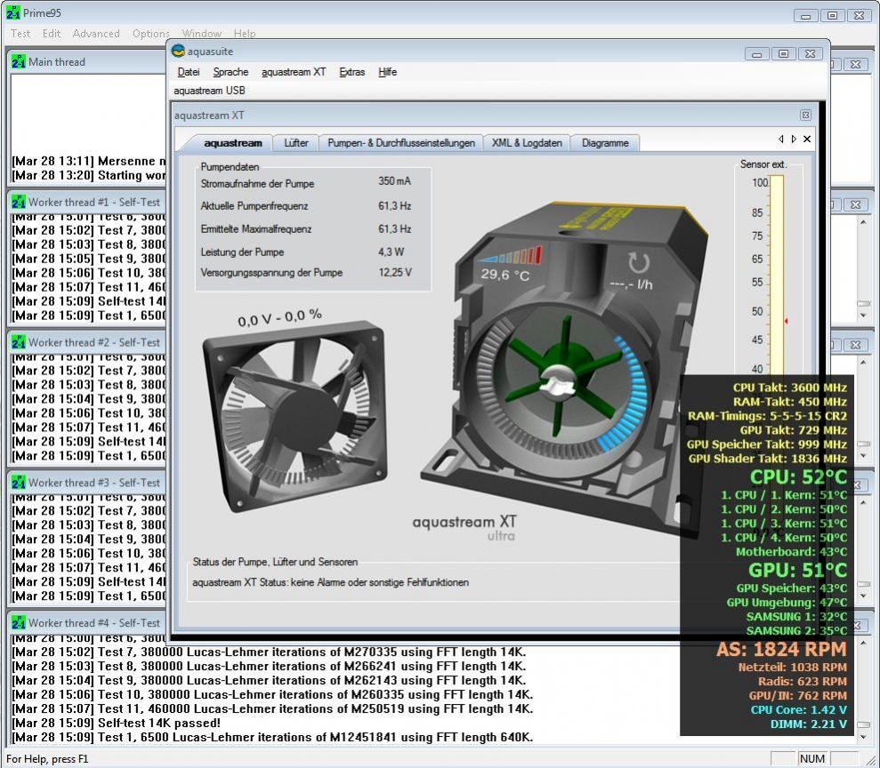The width and height of the screenshot is (880, 768).
Task: Click the 'GPU: 51°C' overlay reading
Action: pos(797,570)
